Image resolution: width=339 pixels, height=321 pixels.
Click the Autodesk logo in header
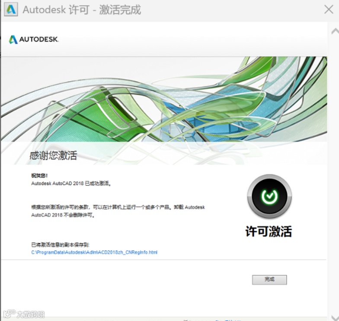pos(34,39)
